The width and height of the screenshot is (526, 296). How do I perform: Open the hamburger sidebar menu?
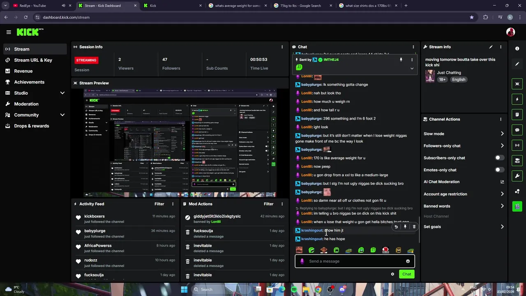[x=9, y=32]
